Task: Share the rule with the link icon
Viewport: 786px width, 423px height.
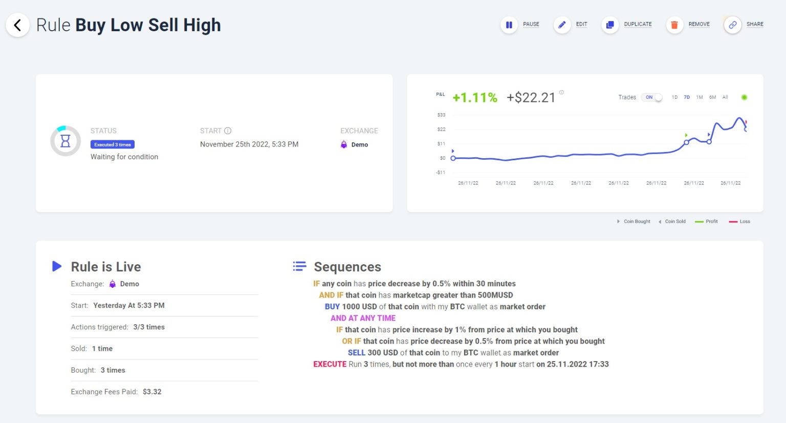Action: click(x=733, y=25)
